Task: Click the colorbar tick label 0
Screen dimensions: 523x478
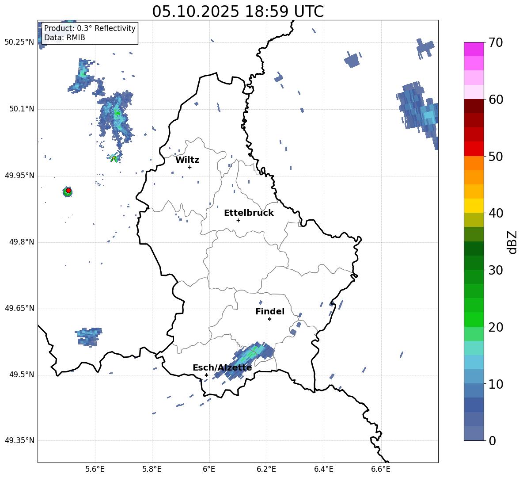Action: pos(493,440)
